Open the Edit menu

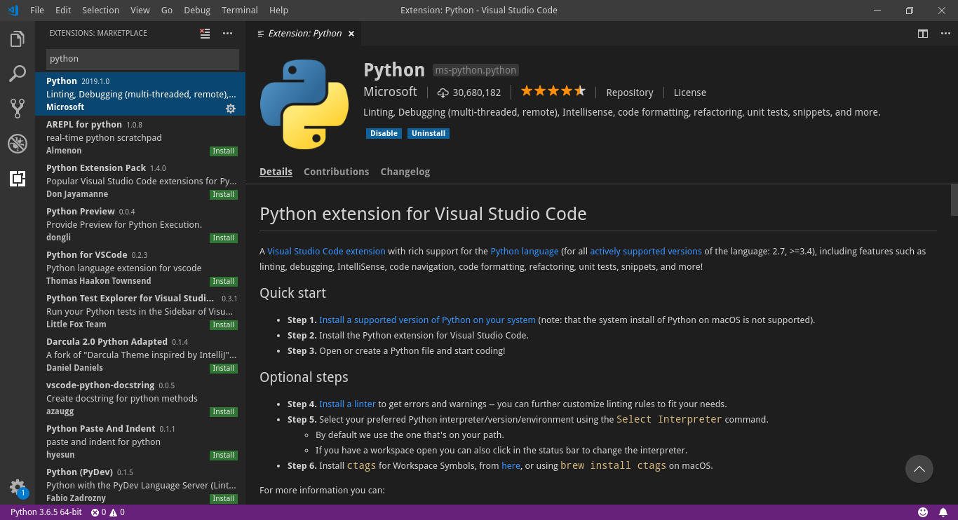[x=63, y=11]
